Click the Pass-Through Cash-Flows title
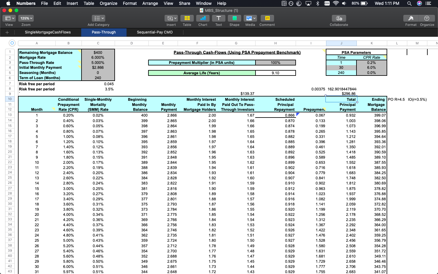 tap(237, 52)
